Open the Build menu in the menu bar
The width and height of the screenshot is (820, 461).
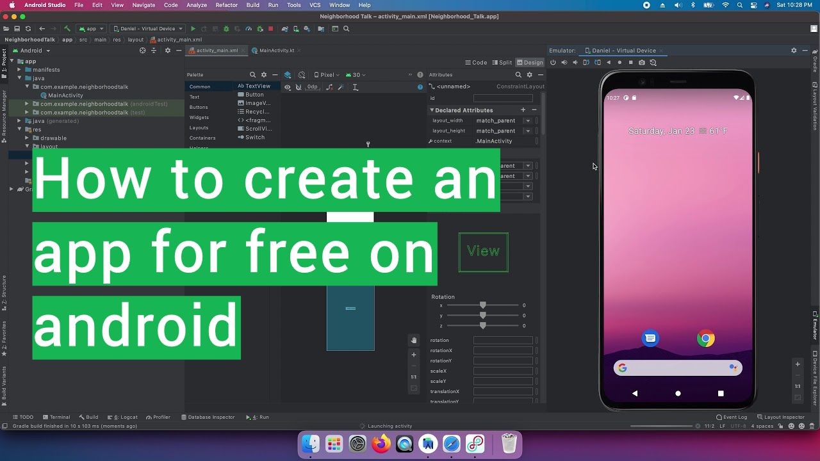[253, 5]
